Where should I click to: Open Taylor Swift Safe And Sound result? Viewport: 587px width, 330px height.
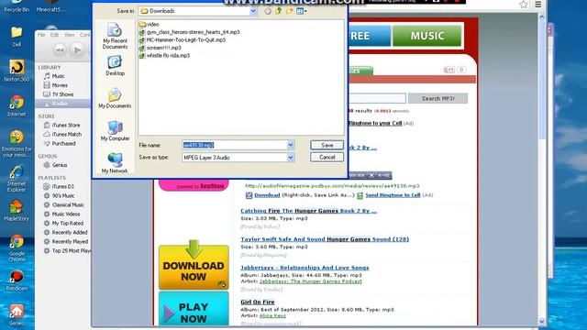pyautogui.click(x=325, y=239)
